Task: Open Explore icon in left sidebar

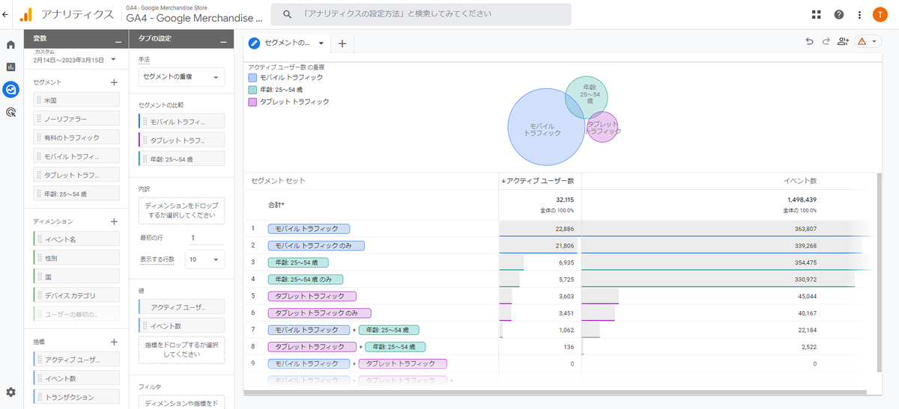Action: pyautogui.click(x=10, y=90)
